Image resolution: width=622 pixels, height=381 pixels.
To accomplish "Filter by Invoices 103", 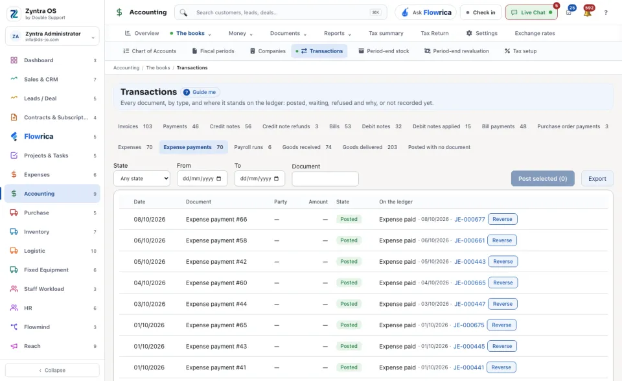I will coord(135,126).
